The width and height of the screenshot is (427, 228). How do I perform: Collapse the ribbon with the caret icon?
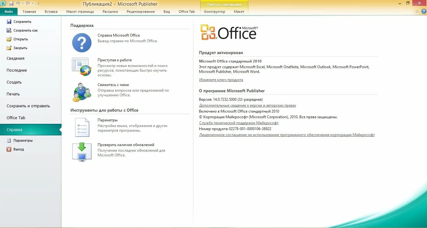click(x=417, y=12)
